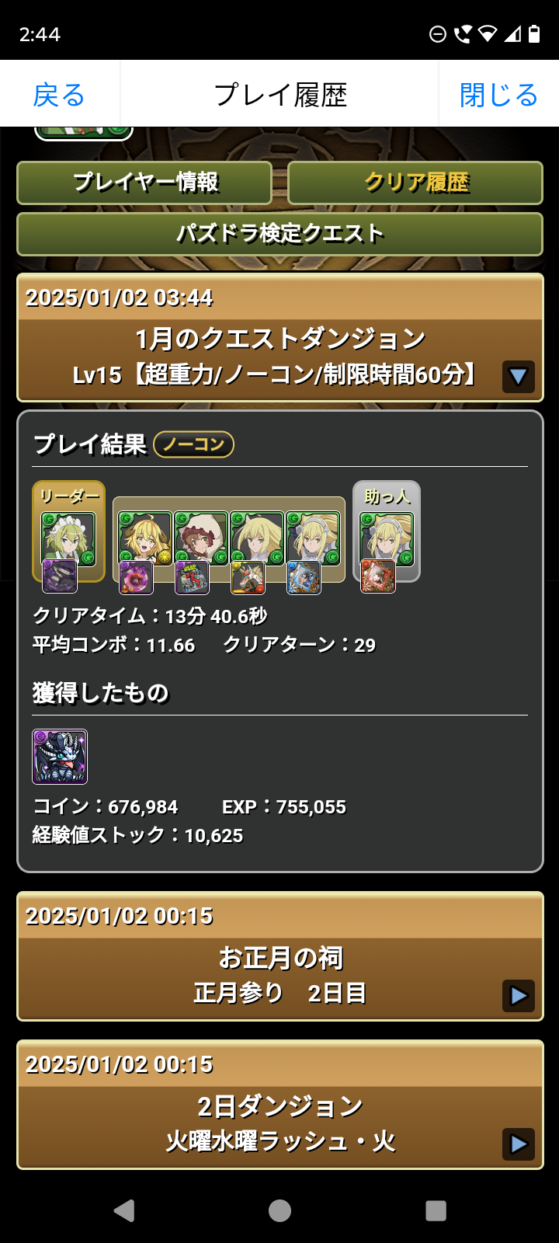559x1243 pixels.
Task: Go back with 戻る
Action: coord(59,95)
